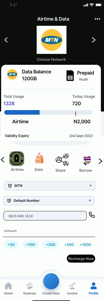This screenshot has height=301, width=104.
Task: Click the large MTN network logo
Action: point(51,40)
